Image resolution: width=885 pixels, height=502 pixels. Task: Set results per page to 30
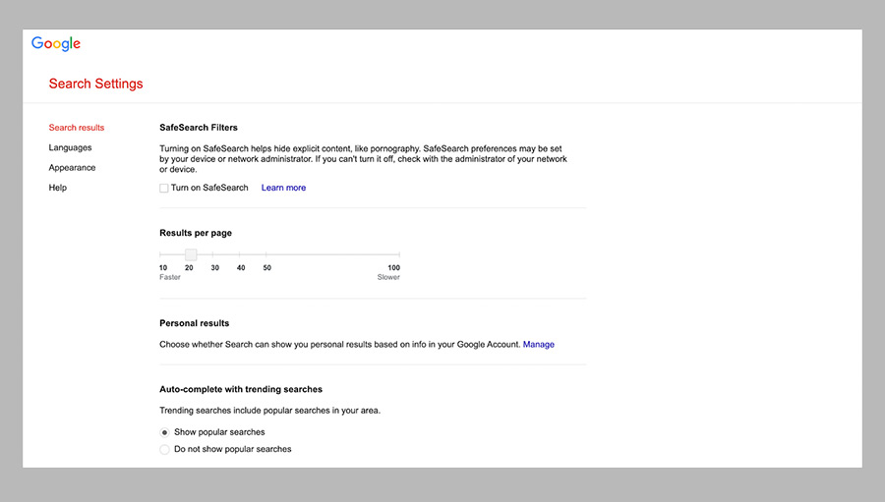click(214, 255)
